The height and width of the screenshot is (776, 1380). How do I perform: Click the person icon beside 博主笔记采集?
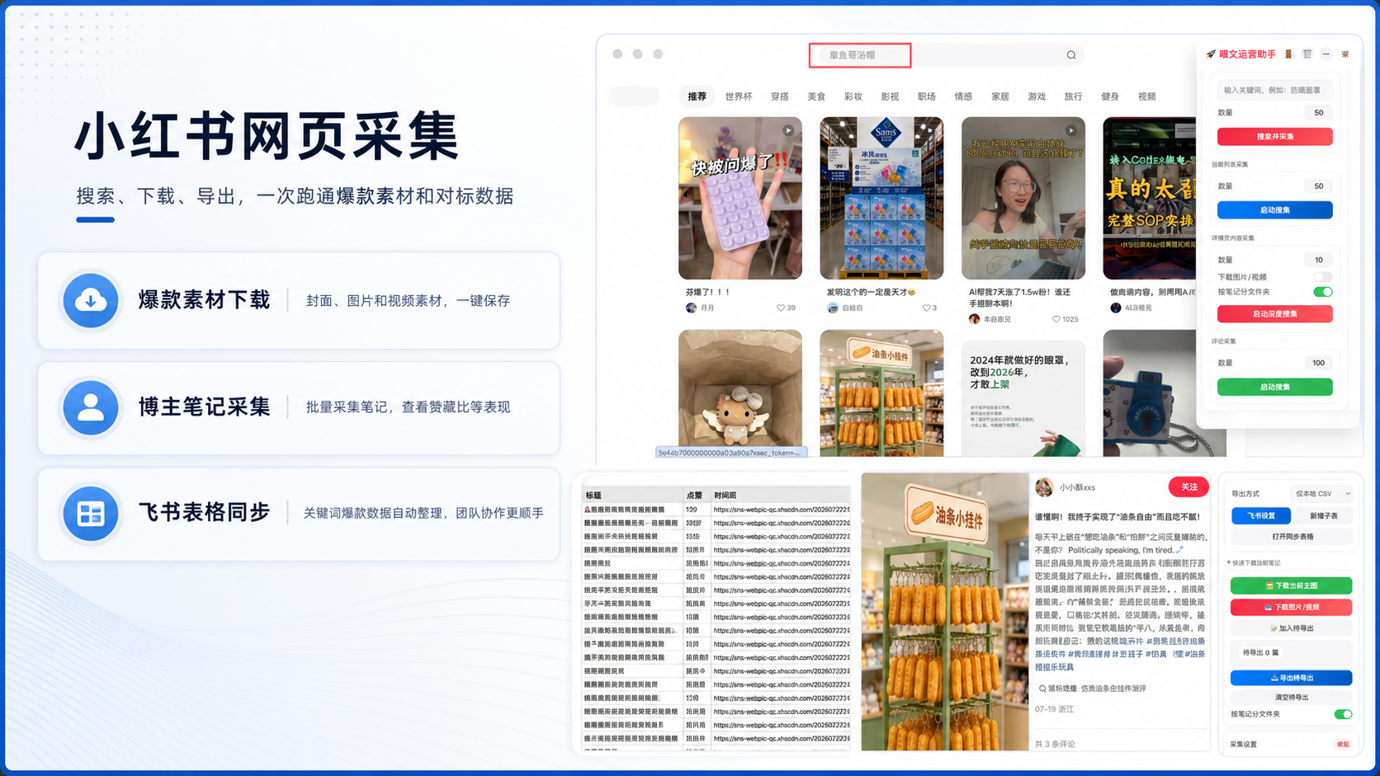tap(91, 407)
